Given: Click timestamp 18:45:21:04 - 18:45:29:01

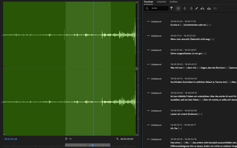Looking at the screenshot, I should (183, 50).
